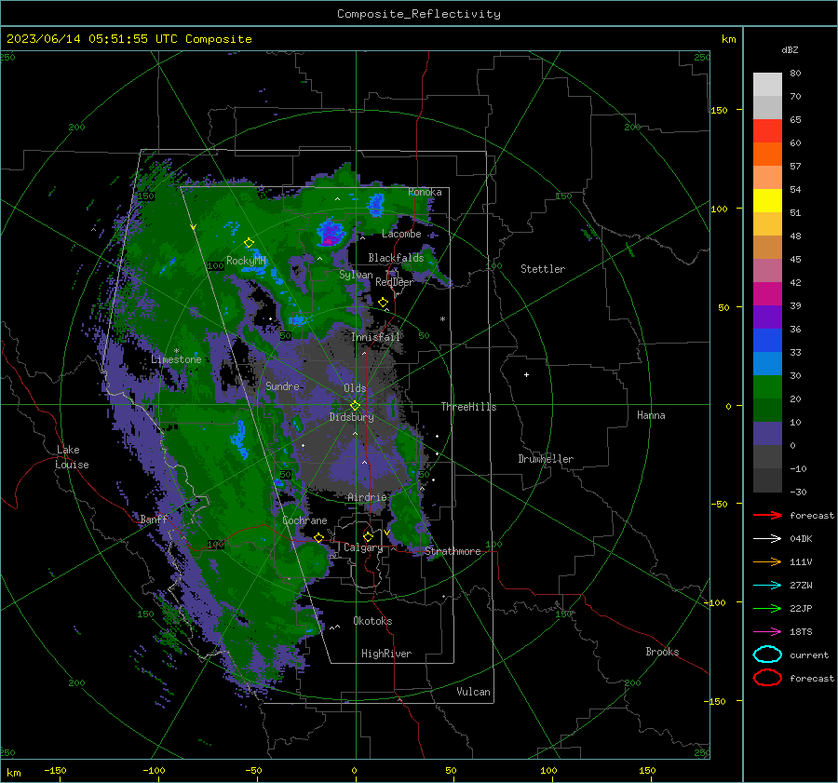Image resolution: width=838 pixels, height=783 pixels.
Task: Click the Calgary city label
Action: pos(363,547)
